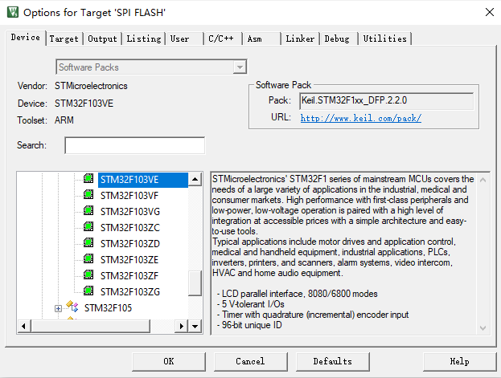Click the chip icon beside STM32F103ZD

pos(88,242)
